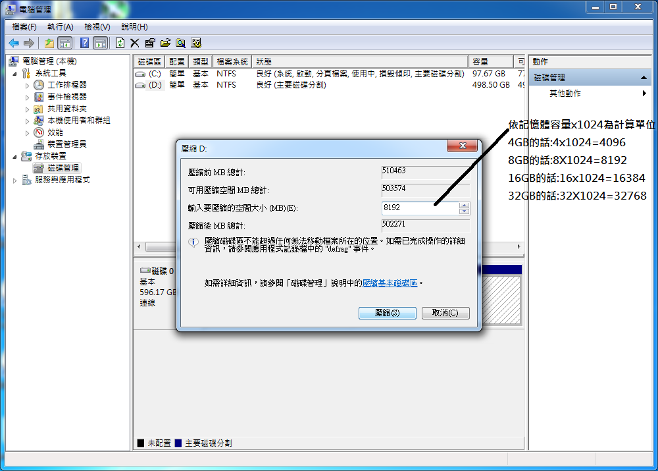The height and width of the screenshot is (471, 658).
Task: Select the (C:) volume row
Action: click(x=329, y=74)
